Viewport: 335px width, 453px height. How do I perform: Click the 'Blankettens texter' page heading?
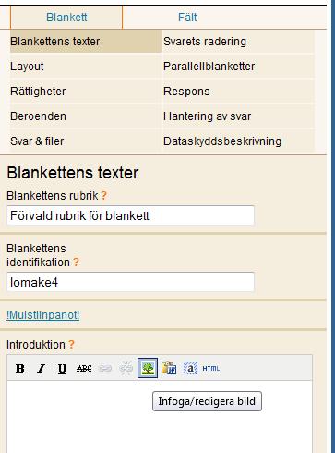click(x=73, y=173)
